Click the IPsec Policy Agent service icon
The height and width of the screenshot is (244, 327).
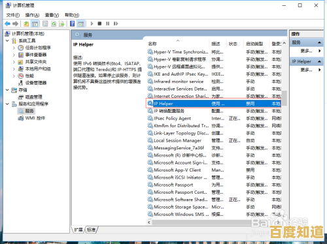pyautogui.click(x=150, y=118)
